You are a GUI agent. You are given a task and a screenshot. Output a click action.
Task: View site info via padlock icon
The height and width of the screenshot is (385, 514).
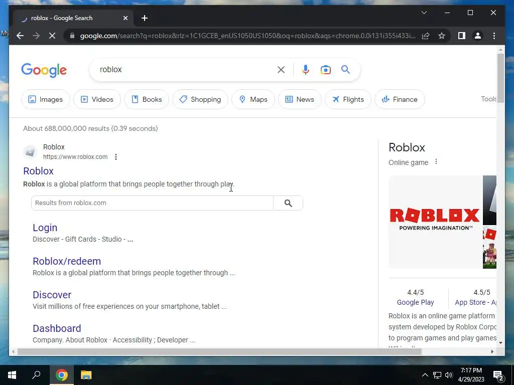[x=72, y=36]
